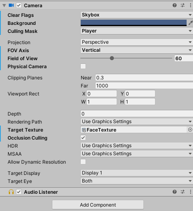Screen dimensions: 193x211
Task: Open Audio Listener three-dot context menu
Action: tap(191, 192)
